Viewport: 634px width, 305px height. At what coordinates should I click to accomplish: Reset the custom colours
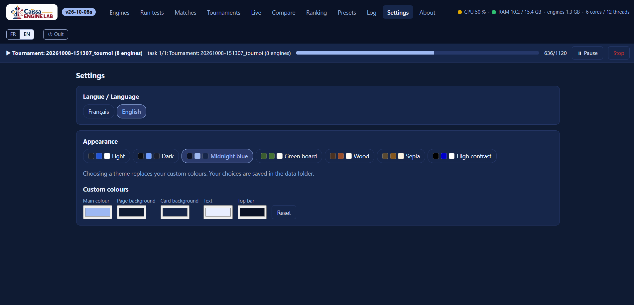pyautogui.click(x=284, y=213)
